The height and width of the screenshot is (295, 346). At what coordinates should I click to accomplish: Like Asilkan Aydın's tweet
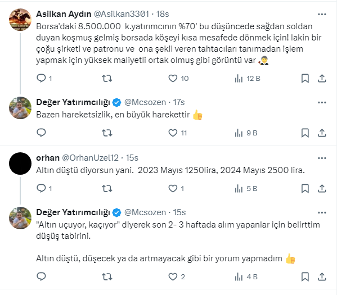[x=173, y=78]
